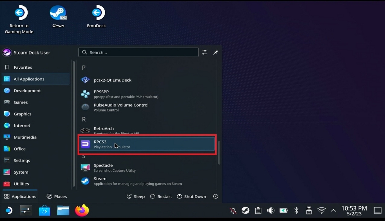Click the application launcher button in taskbar
The image size is (385, 221).
(x=9, y=210)
